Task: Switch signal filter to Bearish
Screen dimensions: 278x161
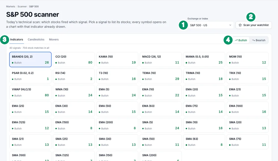Action: click(x=259, y=40)
